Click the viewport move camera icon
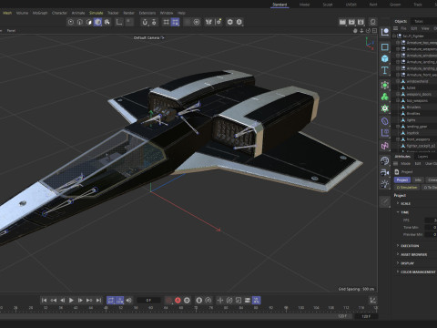This screenshot has height=328, width=437. coord(355,31)
